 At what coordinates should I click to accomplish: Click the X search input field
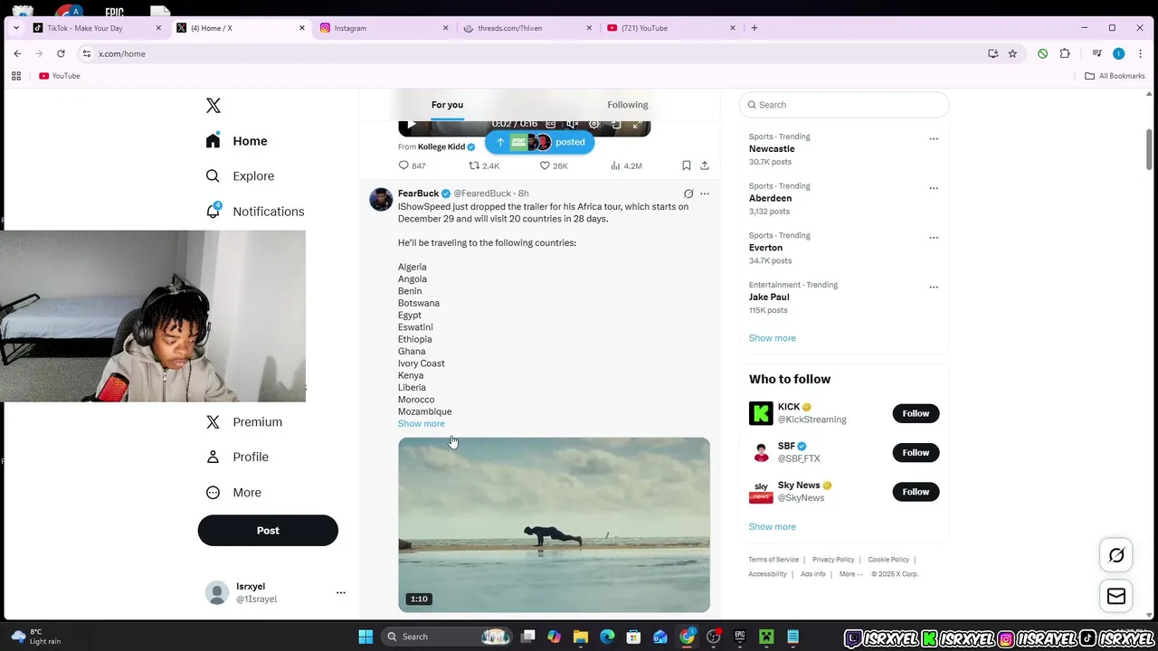coord(844,105)
